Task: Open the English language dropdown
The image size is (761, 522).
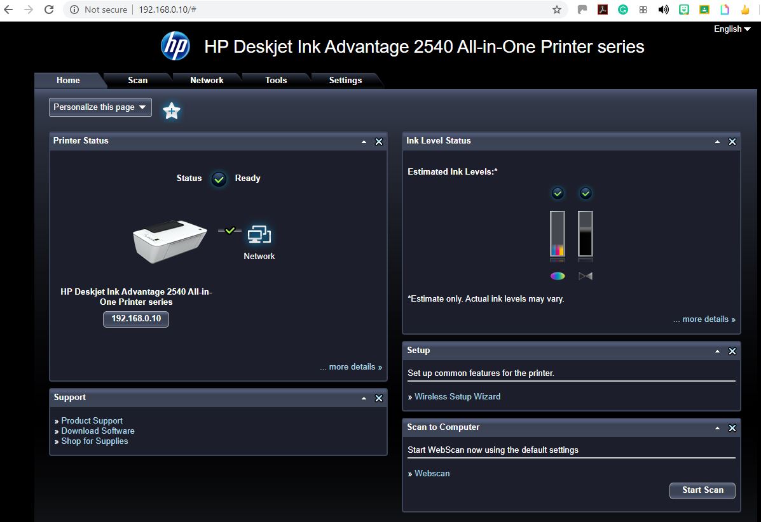Action: [732, 29]
